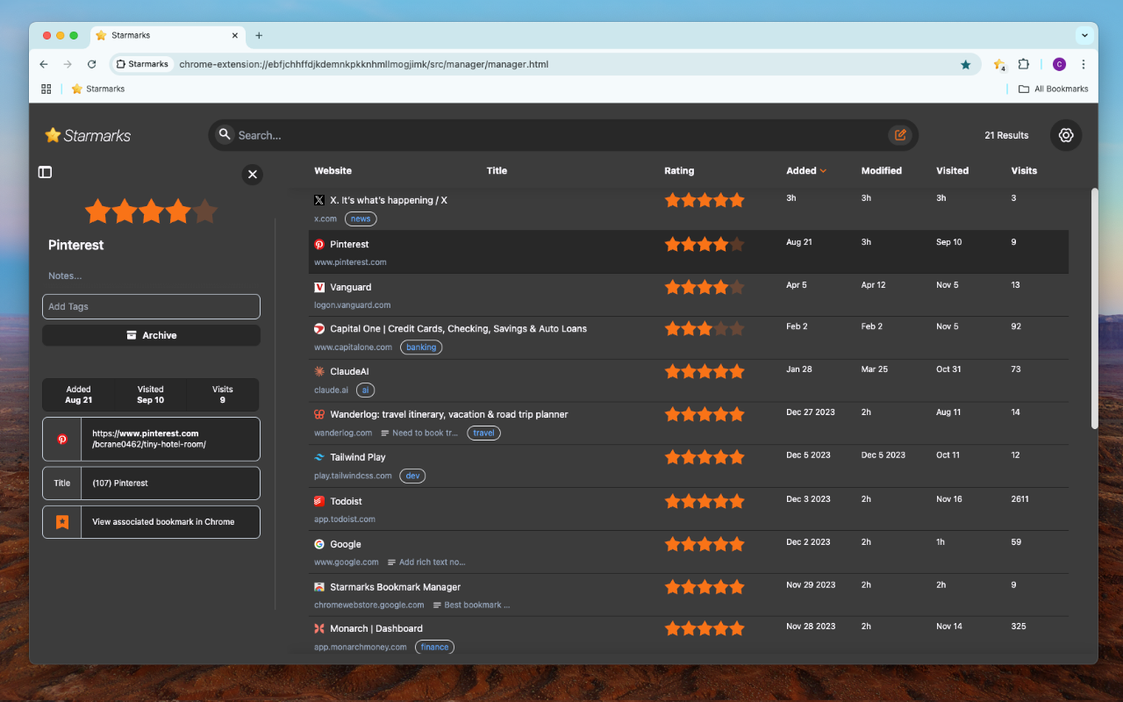
Task: Open the Chrome profile avatar
Action: (1059, 64)
